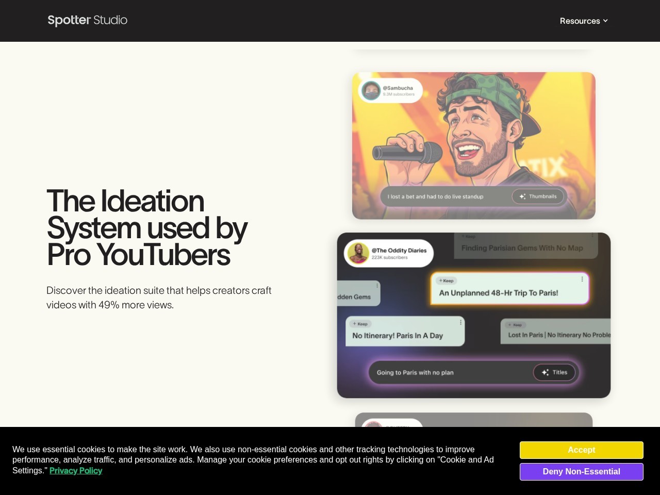Keep the 'An Unplanned 48-Hr Trip To Paris!' title
The image size is (660, 495).
click(x=446, y=280)
